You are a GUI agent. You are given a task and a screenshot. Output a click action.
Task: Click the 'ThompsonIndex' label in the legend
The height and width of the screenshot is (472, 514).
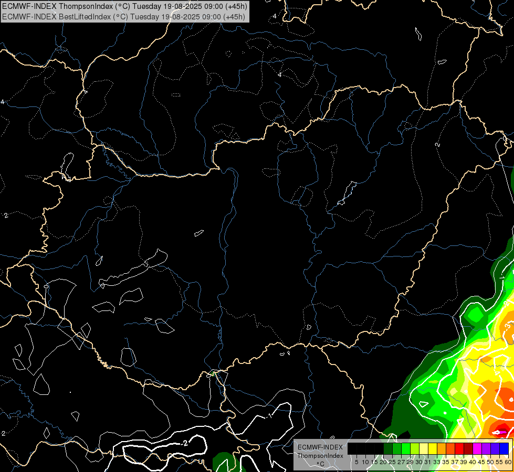[320, 456]
